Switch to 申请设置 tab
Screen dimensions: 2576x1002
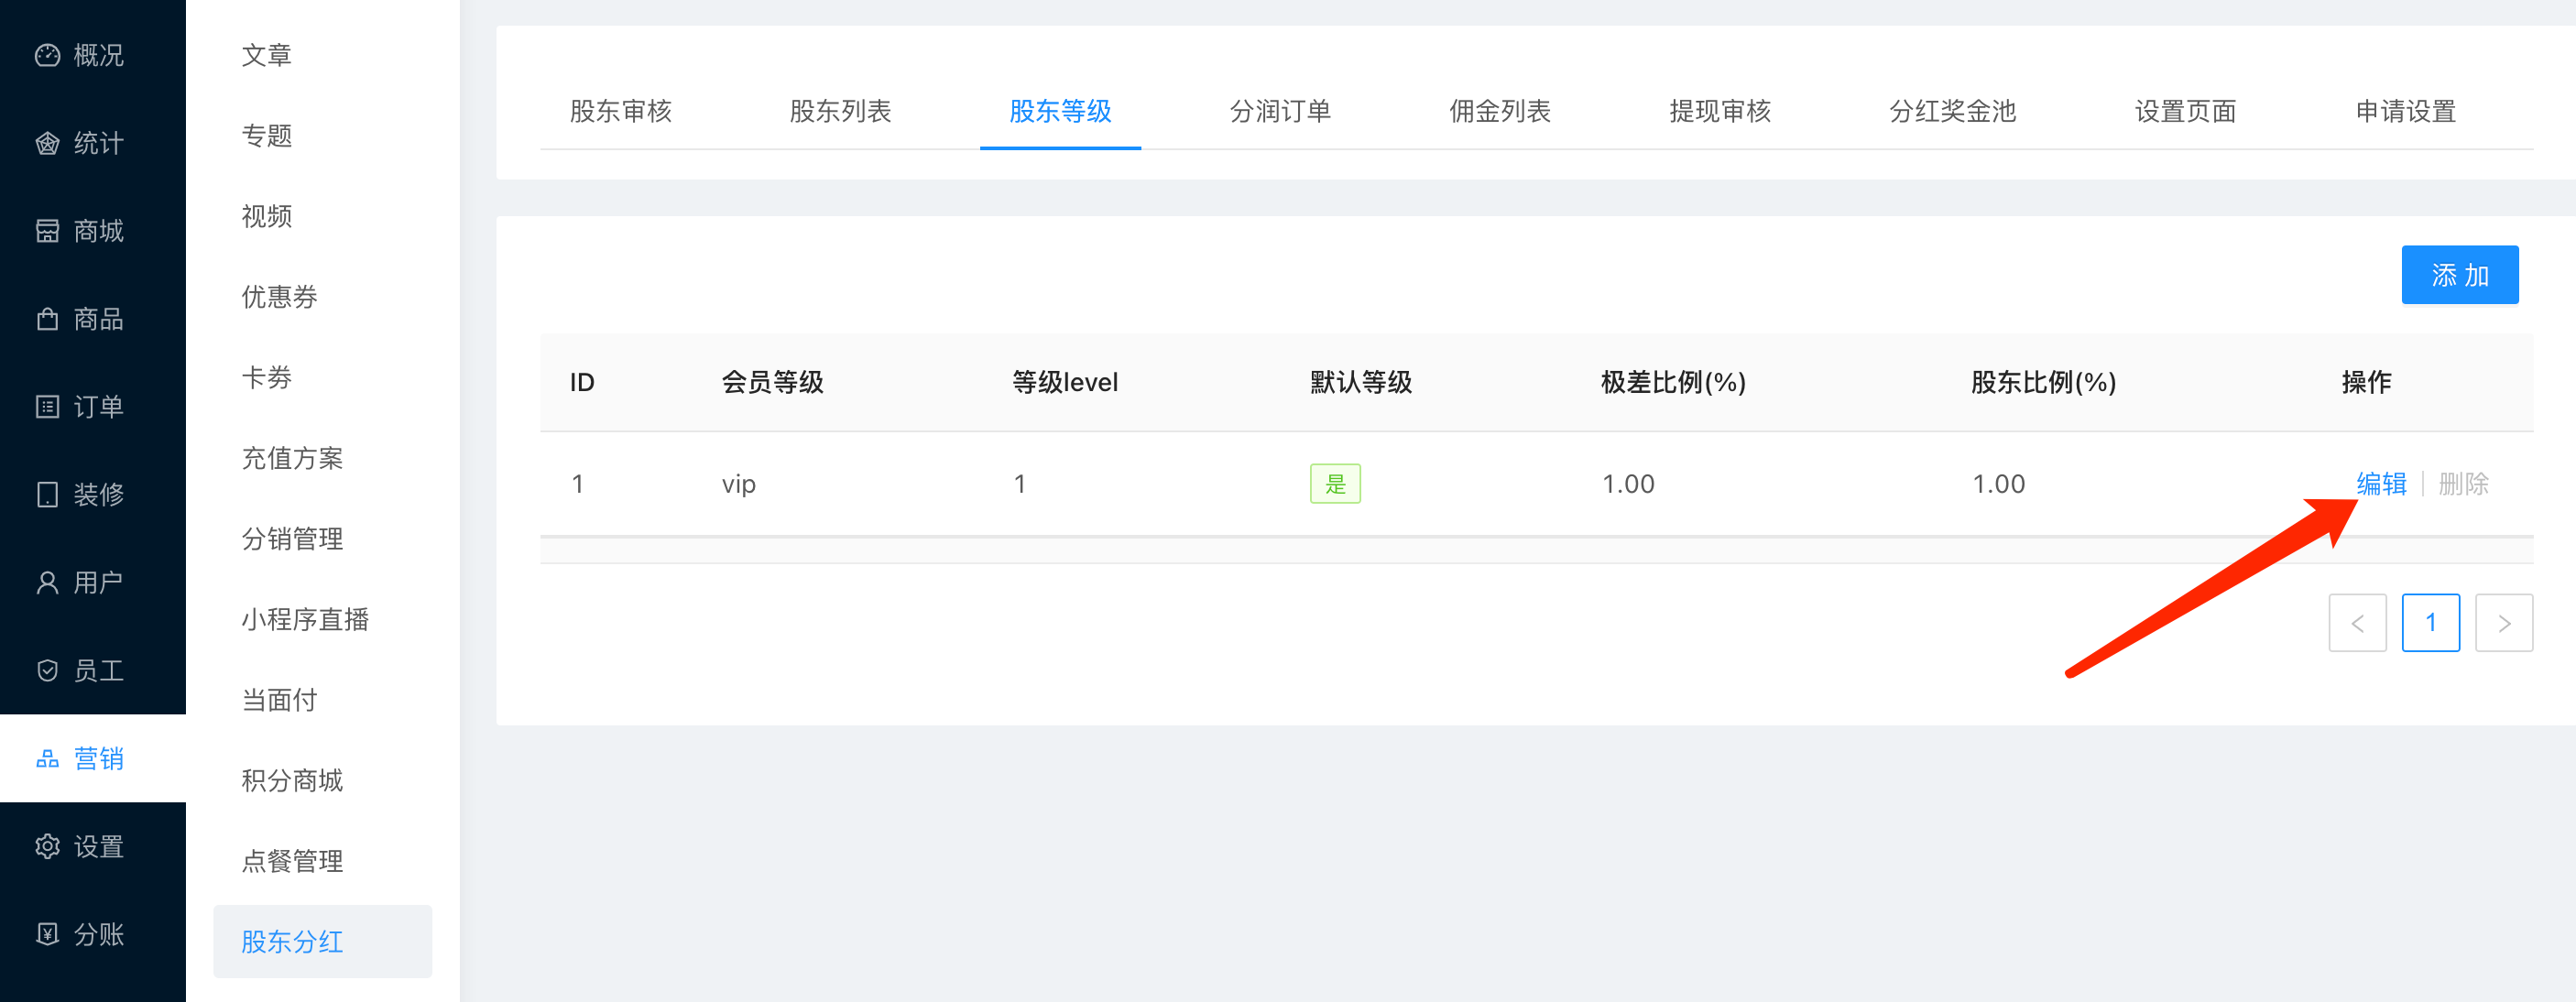click(x=2406, y=111)
